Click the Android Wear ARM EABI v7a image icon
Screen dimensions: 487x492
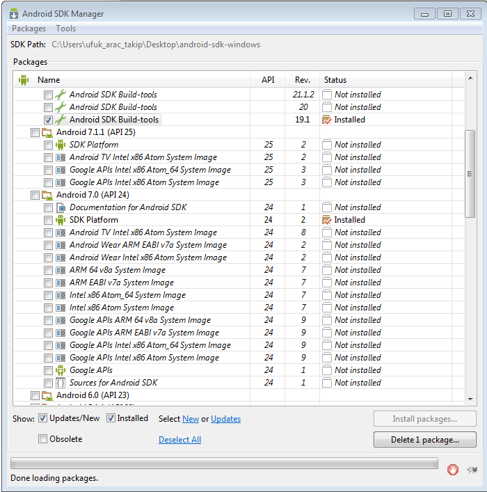(x=61, y=245)
